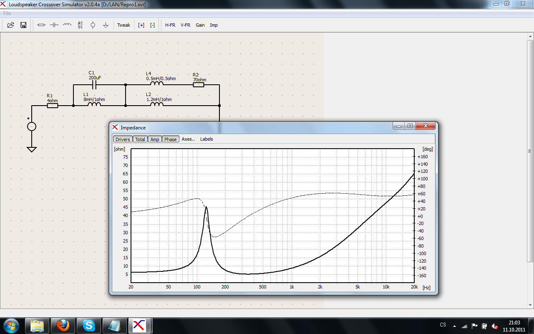
Task: Click the Labels option in Impedance window
Action: (x=207, y=139)
